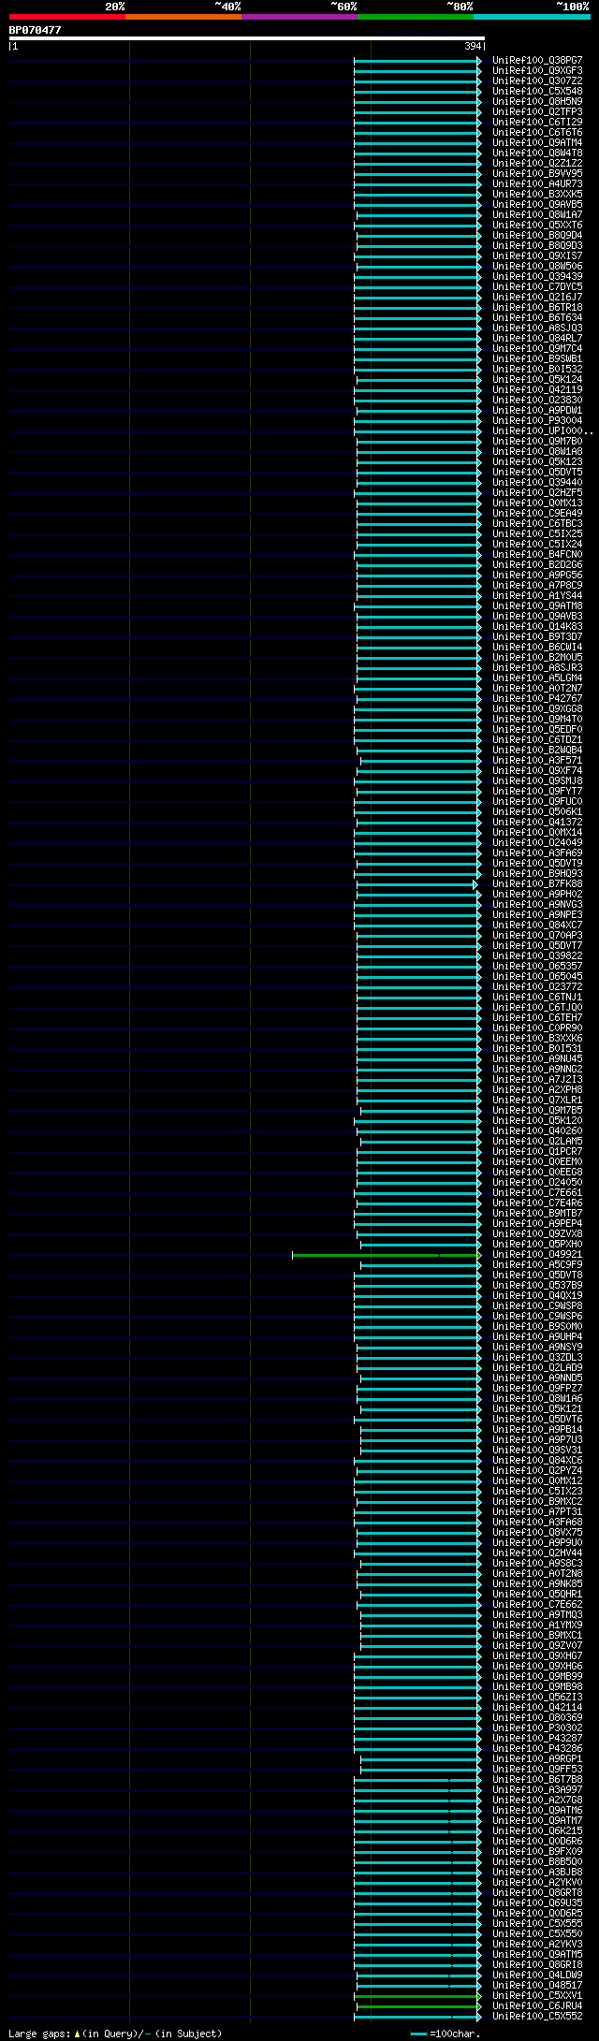Click the white query length bar
The width and height of the screenshot is (599, 2041).
pos(247,38)
